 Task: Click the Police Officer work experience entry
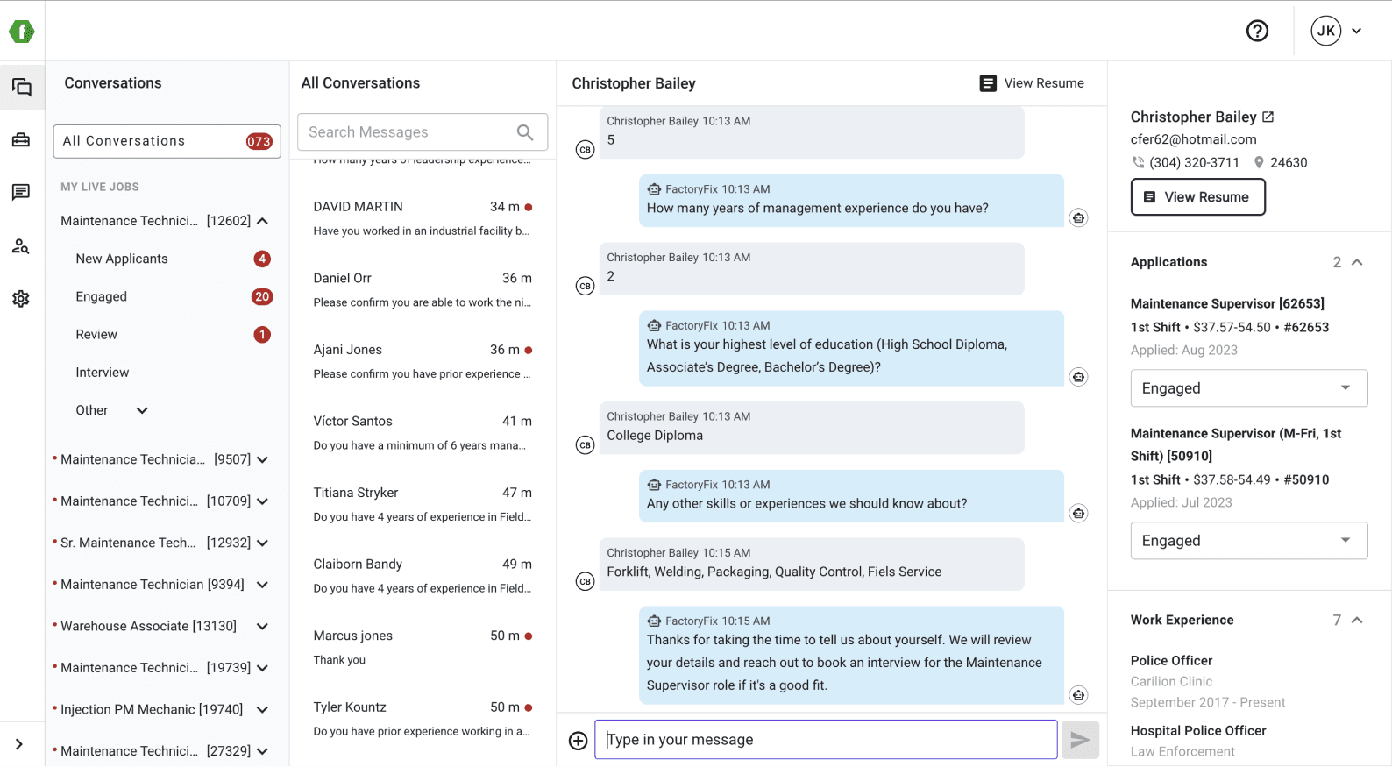click(1206, 681)
